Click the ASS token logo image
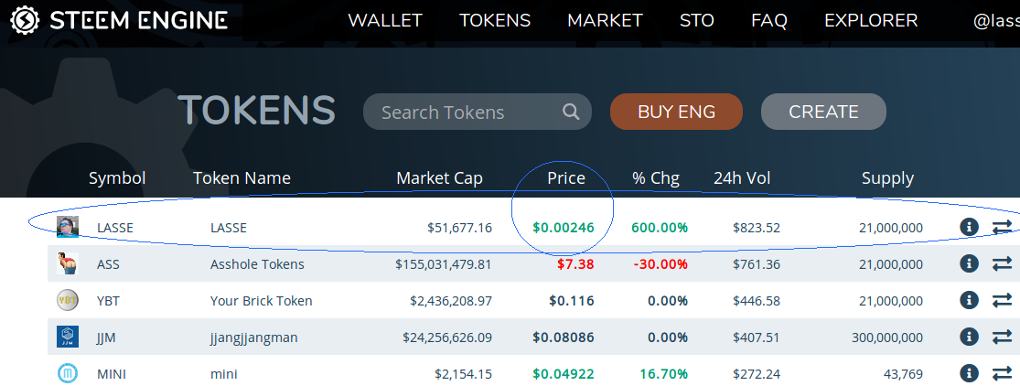Image resolution: width=1020 pixels, height=386 pixels. click(68, 263)
